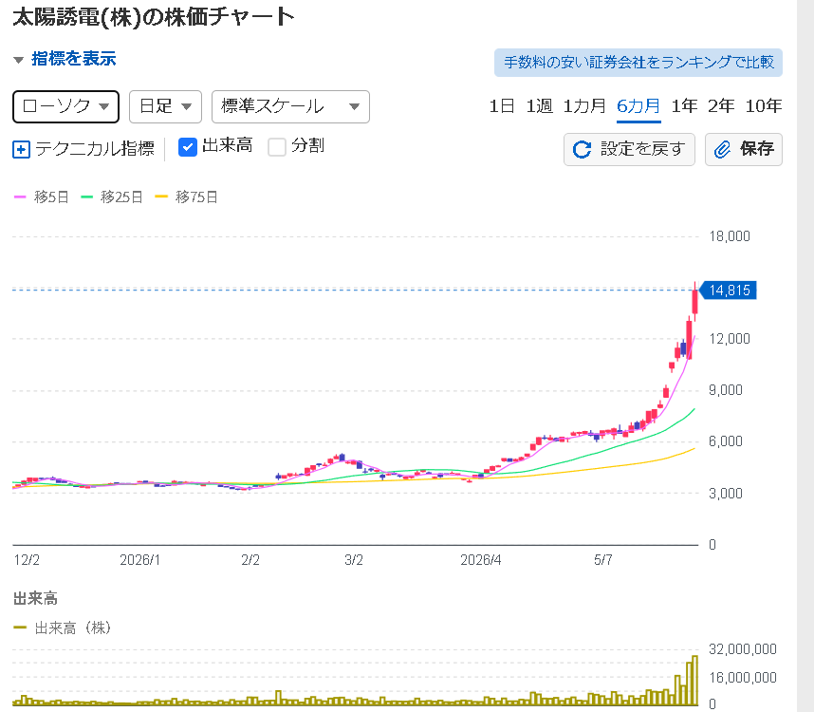Click the 9,000 price axis label

[x=725, y=390]
